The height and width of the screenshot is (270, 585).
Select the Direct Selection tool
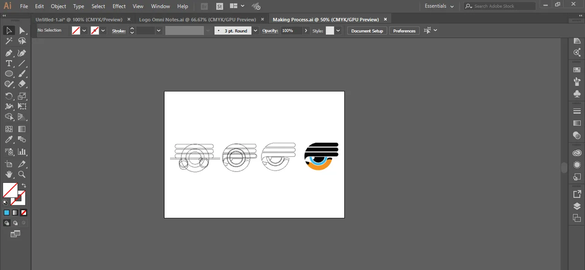pos(21,31)
